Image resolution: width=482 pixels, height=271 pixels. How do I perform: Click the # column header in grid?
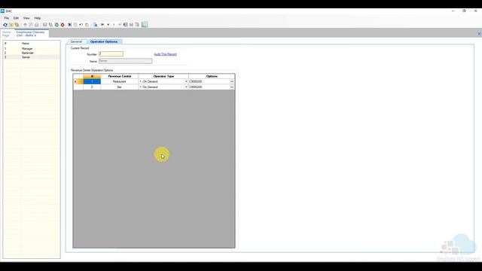tap(92, 76)
